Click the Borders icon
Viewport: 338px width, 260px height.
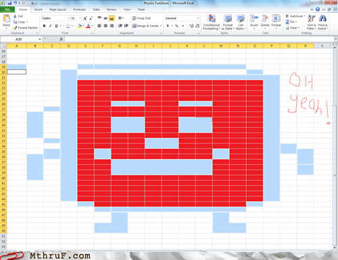68,26
